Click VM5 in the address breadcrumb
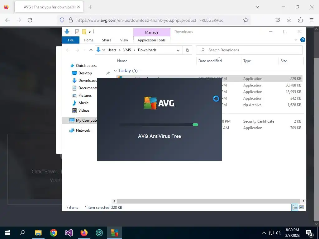 click(127, 50)
